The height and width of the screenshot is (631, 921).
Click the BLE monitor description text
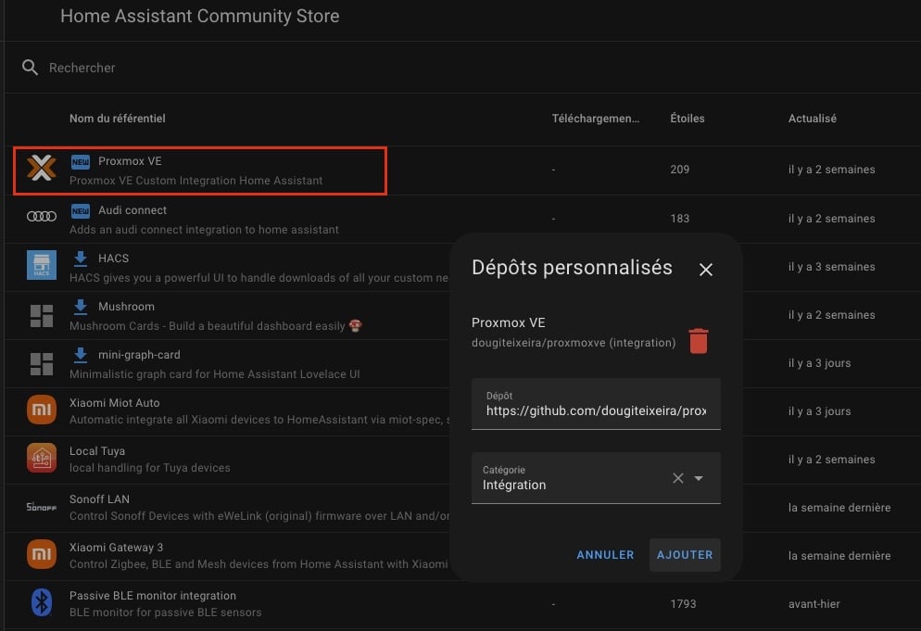point(166,612)
